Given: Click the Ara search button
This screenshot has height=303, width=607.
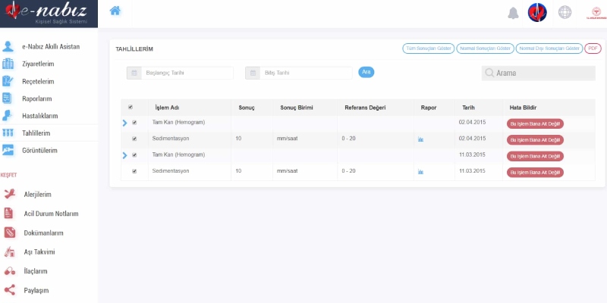Looking at the screenshot, I should 366,72.
